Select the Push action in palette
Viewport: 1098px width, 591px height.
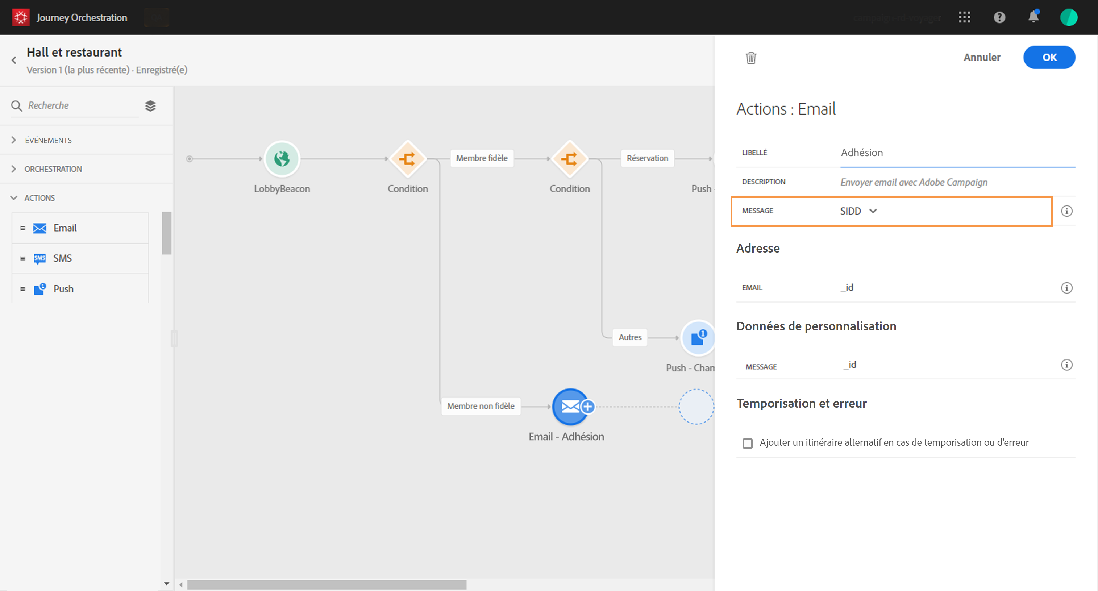coord(63,289)
